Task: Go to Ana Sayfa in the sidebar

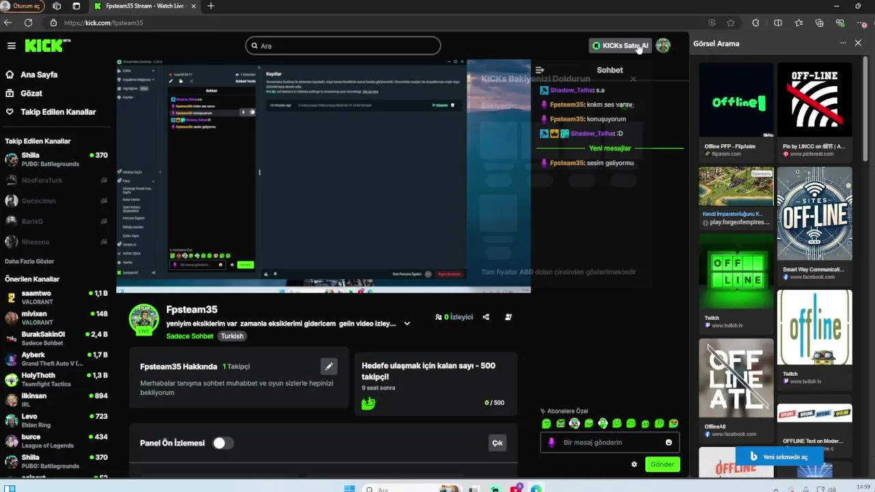Action: click(39, 74)
